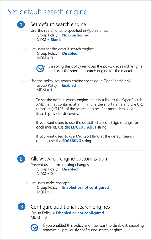Click the blue number 2 step circle
This screenshot has height=240, width=152.
pos(22,159)
